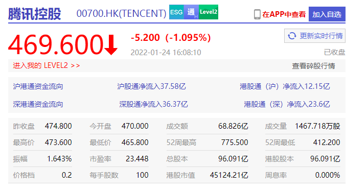This screenshot has height=191, width=346.
Task: Click 港股通（沪）净流入12.15亿 link
Action: 285,86
